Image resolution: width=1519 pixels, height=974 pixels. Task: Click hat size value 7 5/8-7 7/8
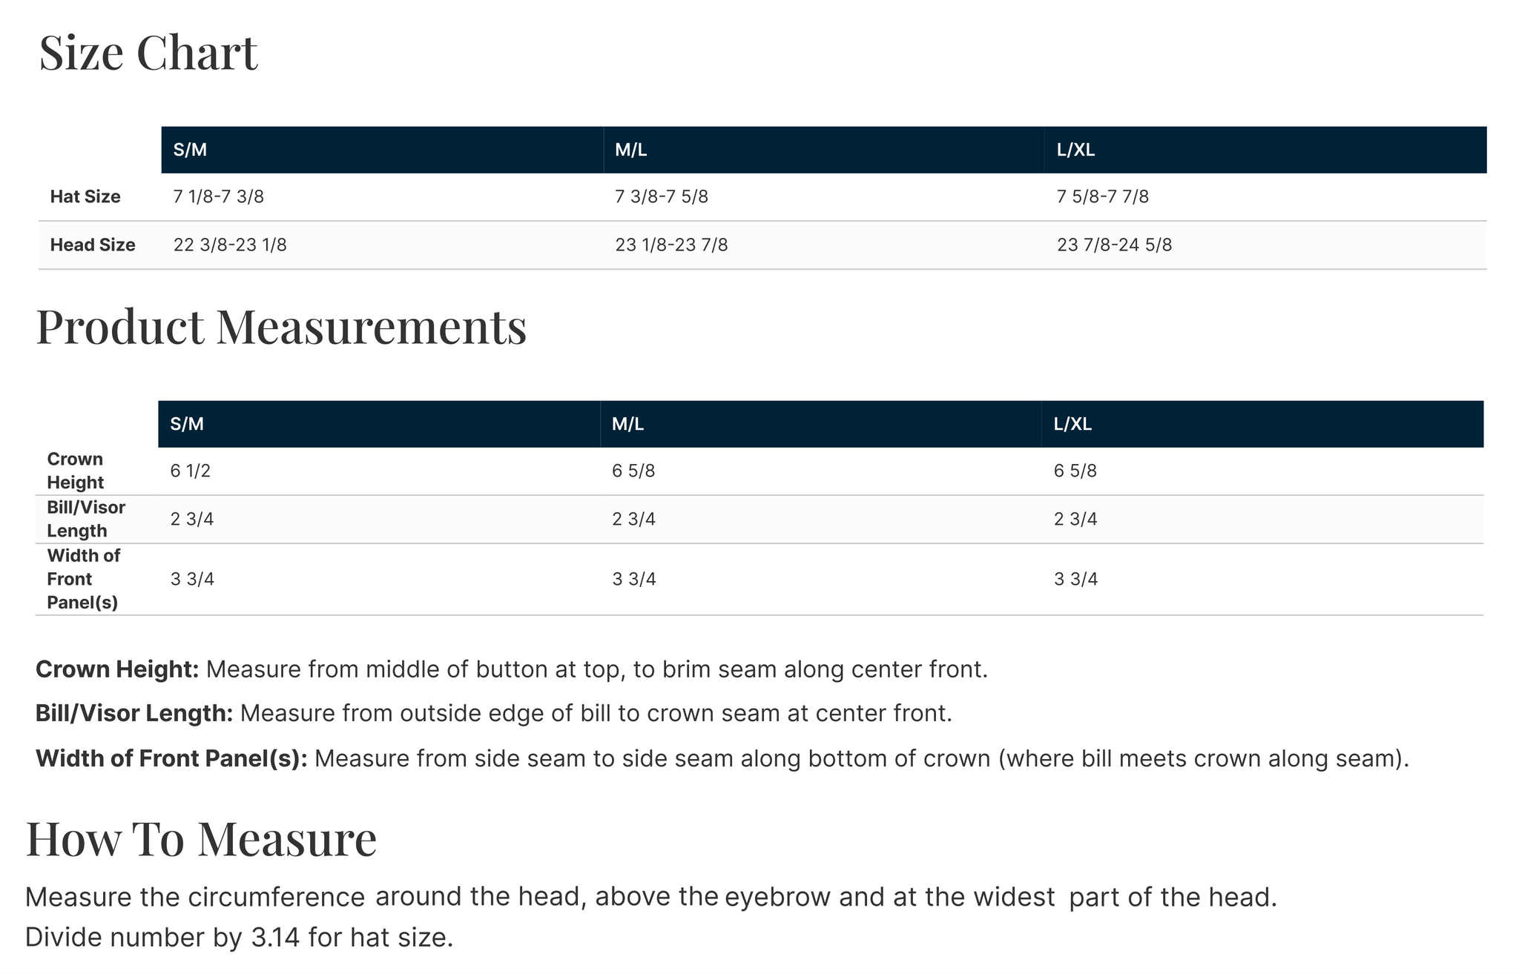(x=1103, y=197)
